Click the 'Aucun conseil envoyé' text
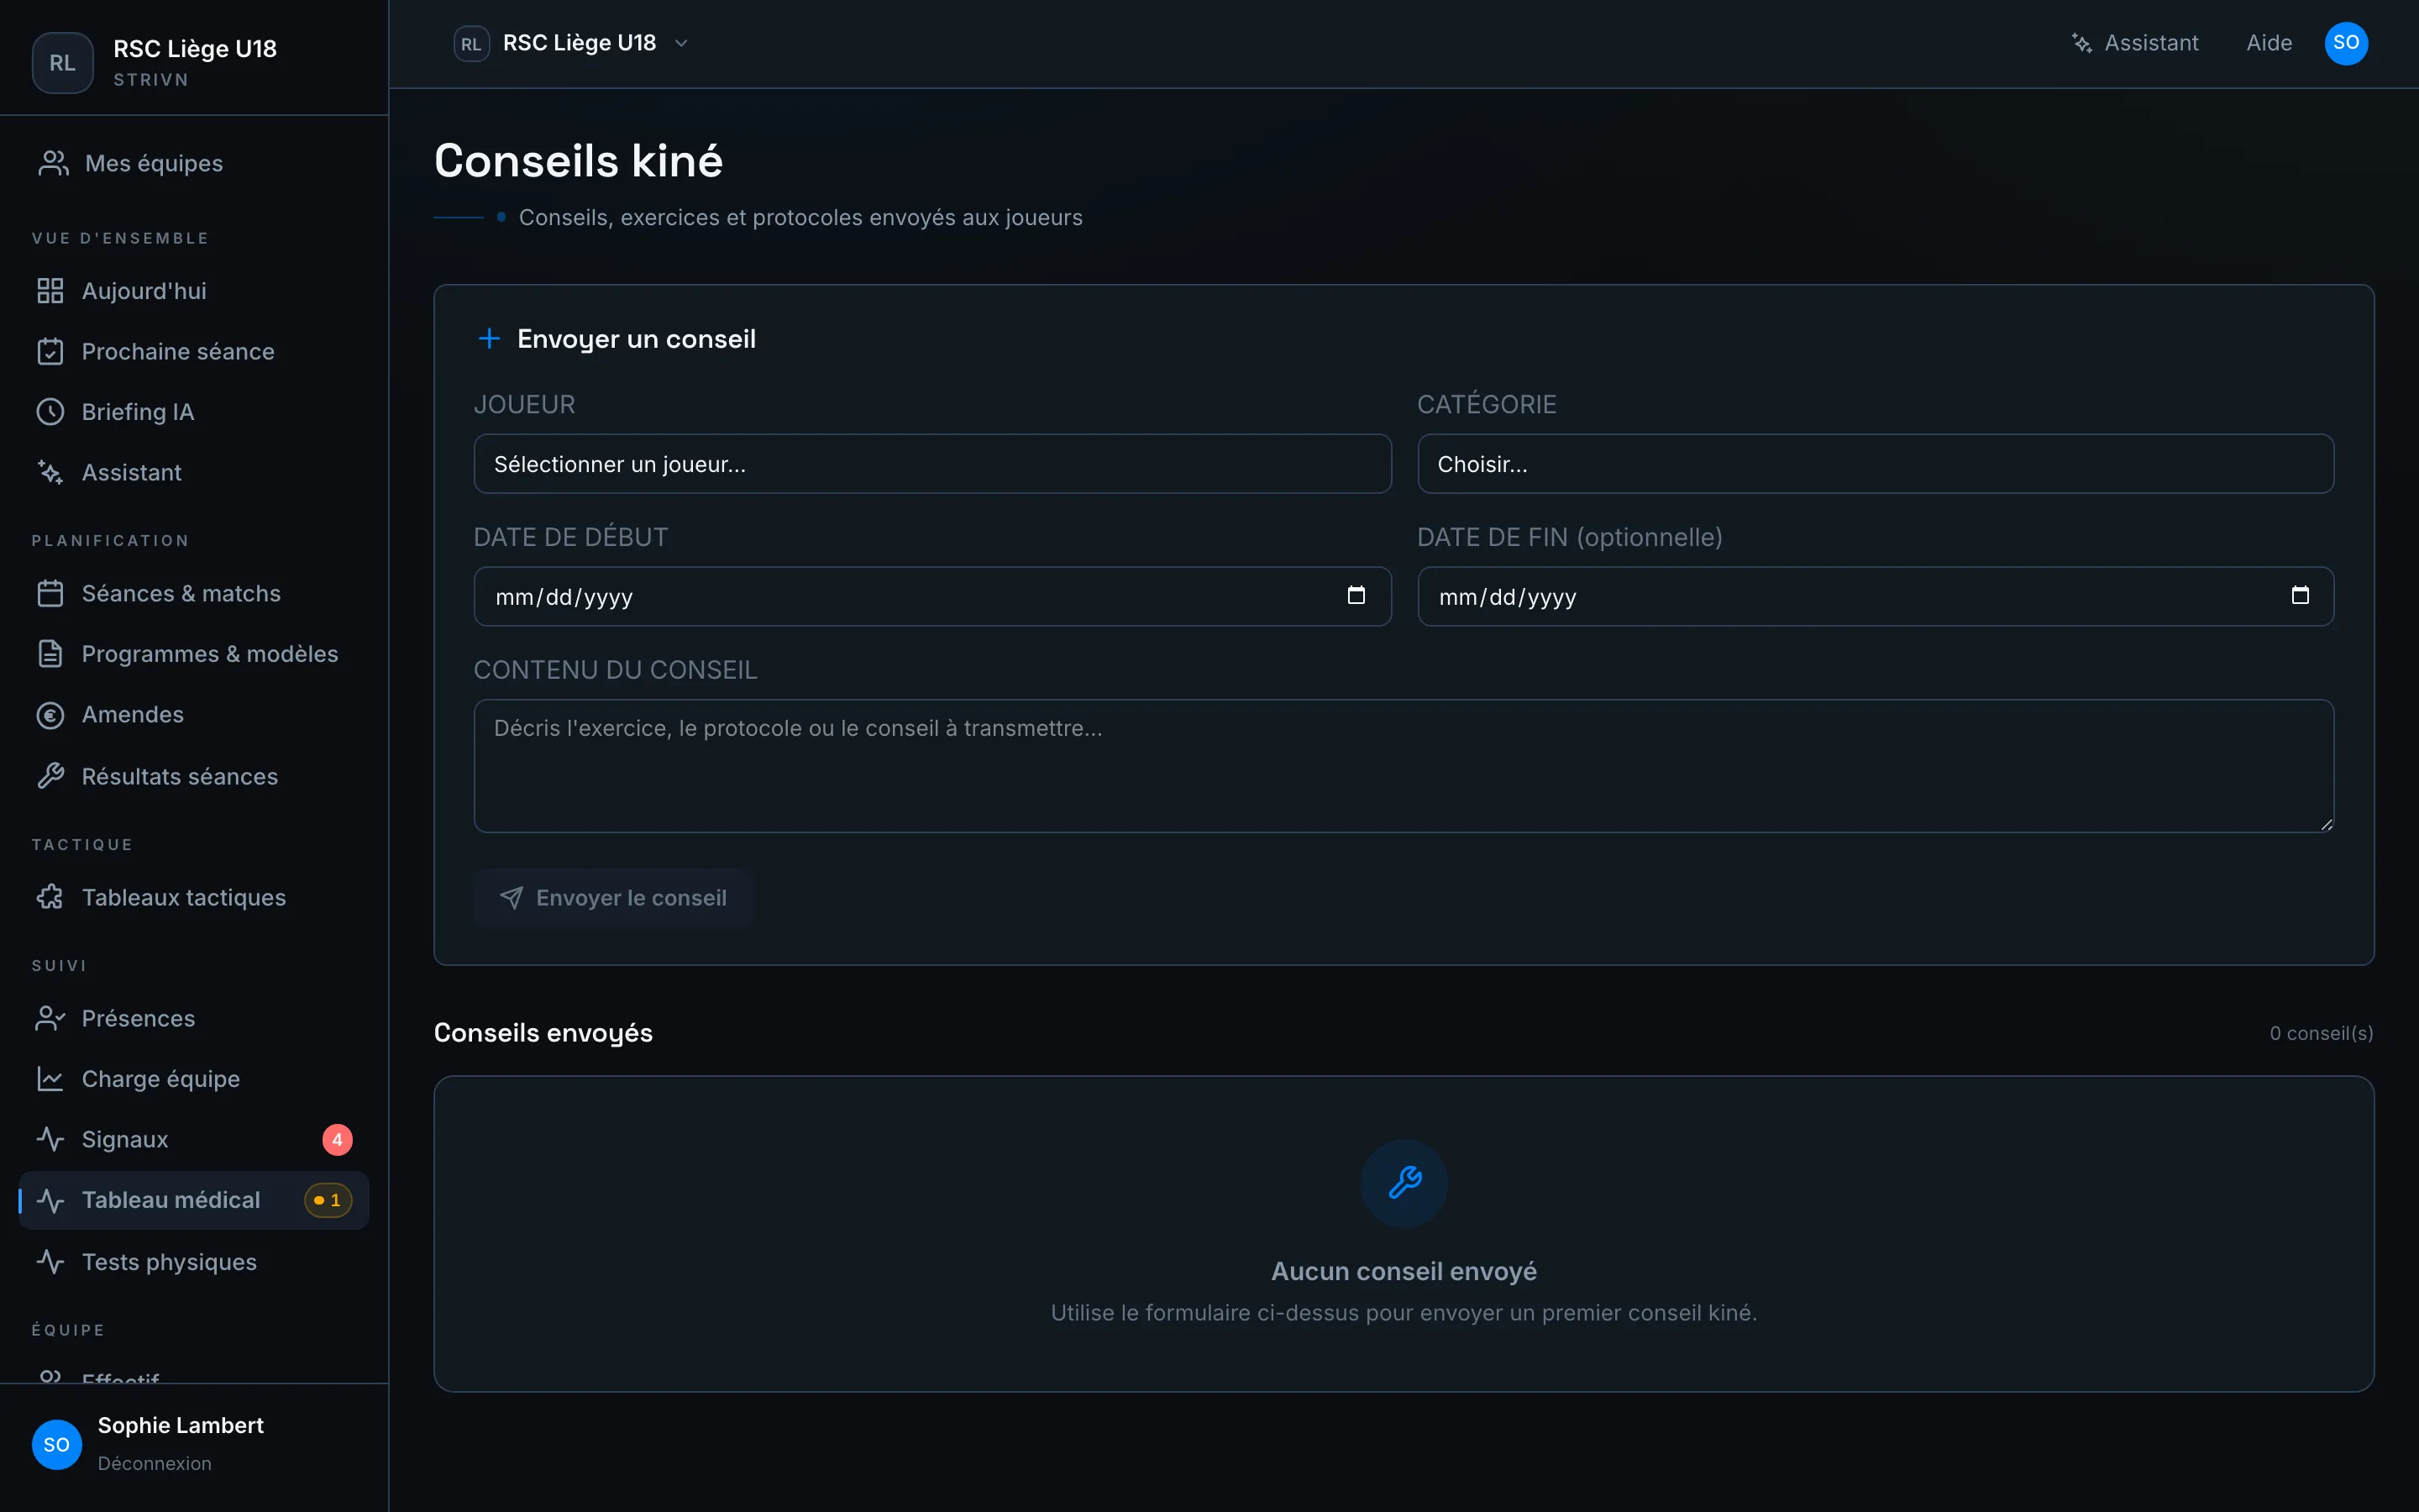This screenshot has width=2419, height=1512. pos(1404,1271)
